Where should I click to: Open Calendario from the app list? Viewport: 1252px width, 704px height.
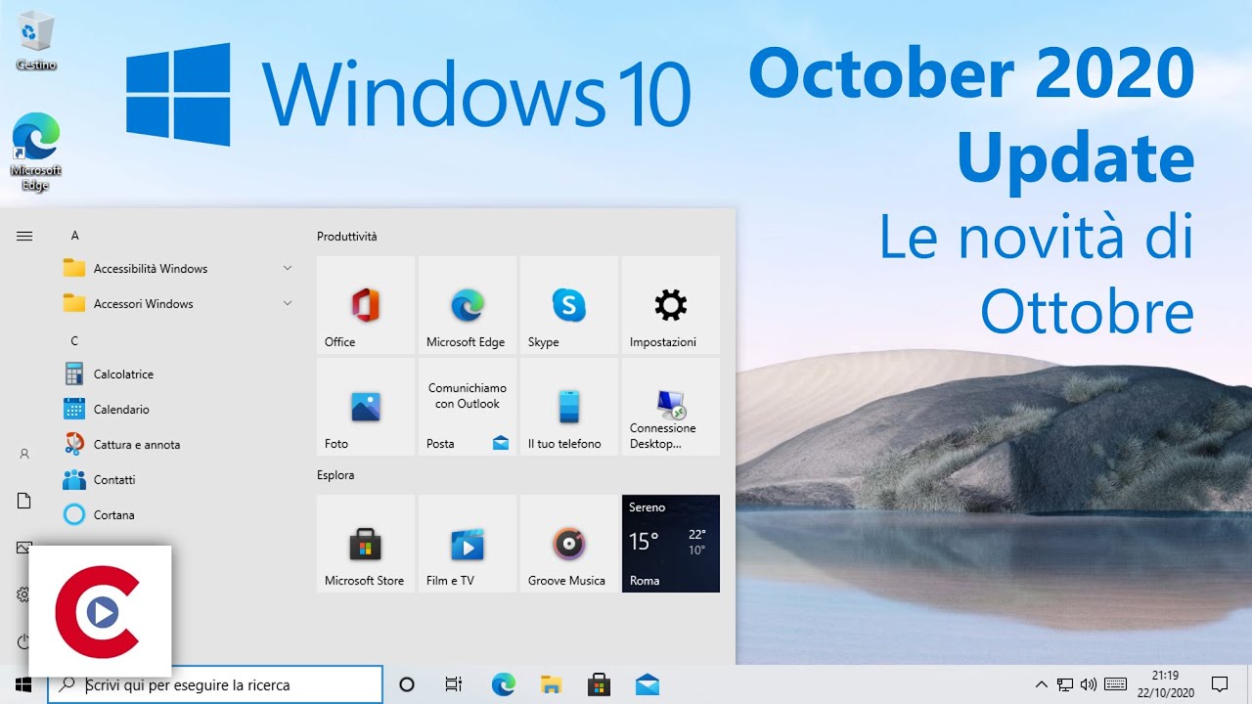pos(178,410)
